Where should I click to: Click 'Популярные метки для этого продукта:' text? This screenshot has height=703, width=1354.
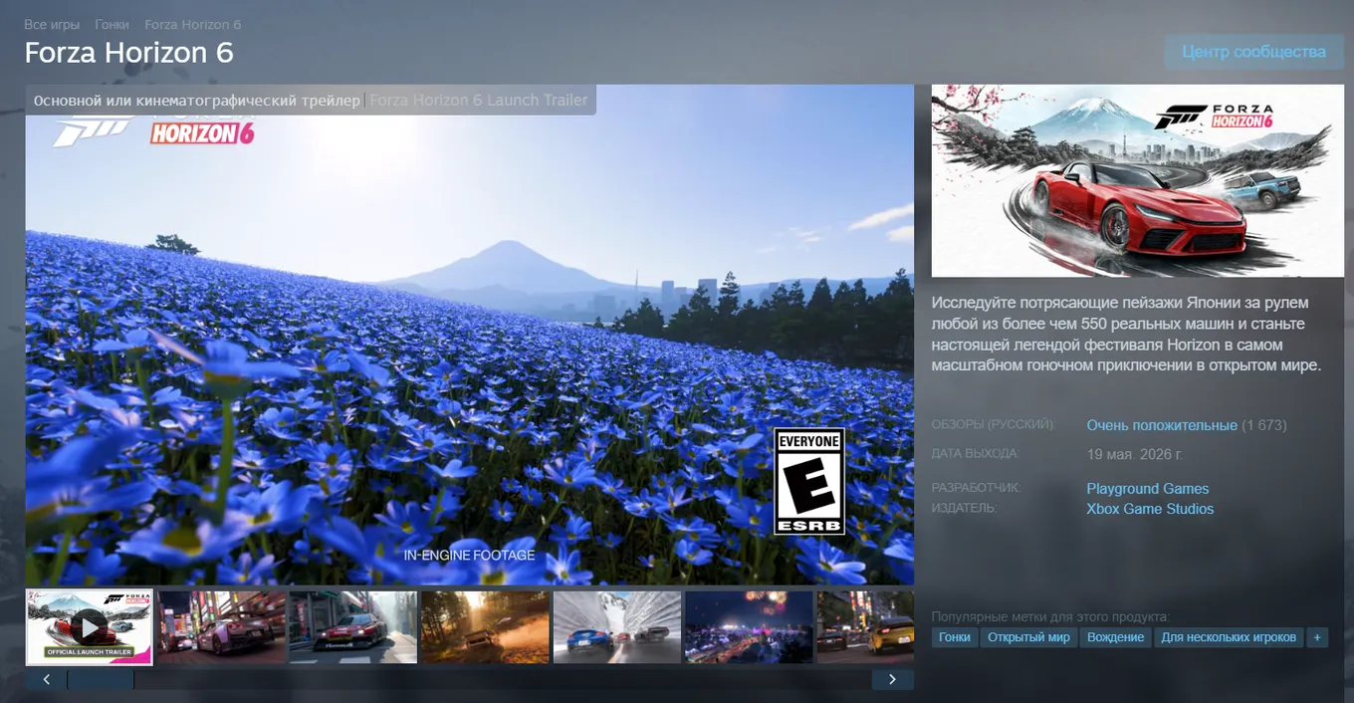point(1050,617)
